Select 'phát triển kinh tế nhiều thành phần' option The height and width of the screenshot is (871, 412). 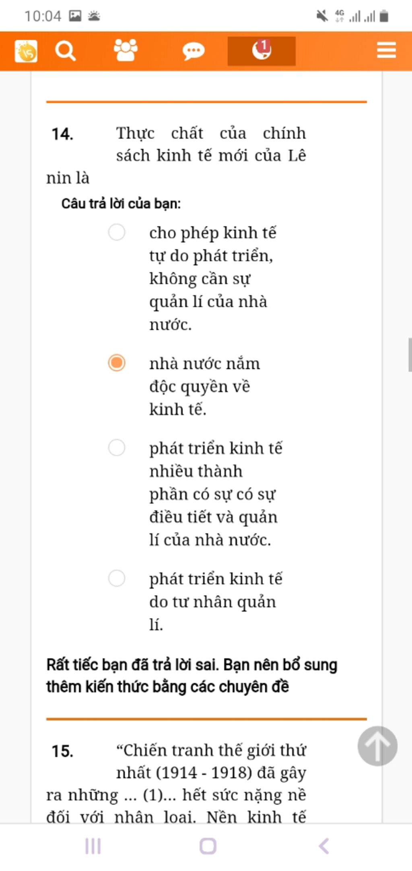pyautogui.click(x=117, y=448)
